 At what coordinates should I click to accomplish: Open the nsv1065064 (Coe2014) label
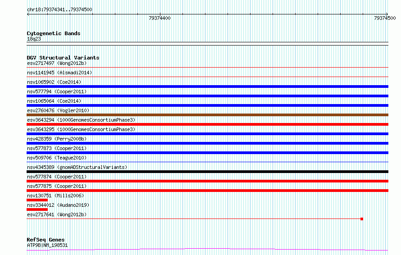(54, 101)
